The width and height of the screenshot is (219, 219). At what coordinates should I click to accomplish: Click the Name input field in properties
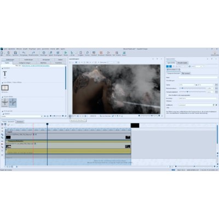(198, 77)
